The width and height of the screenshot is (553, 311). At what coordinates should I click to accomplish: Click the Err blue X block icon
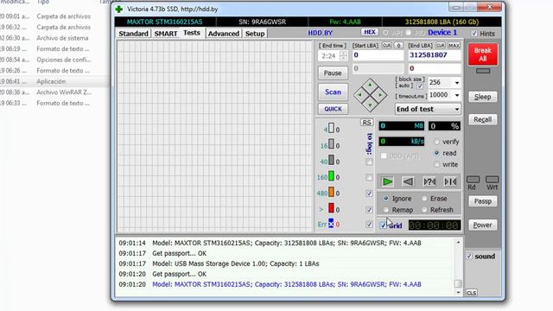coord(331,224)
